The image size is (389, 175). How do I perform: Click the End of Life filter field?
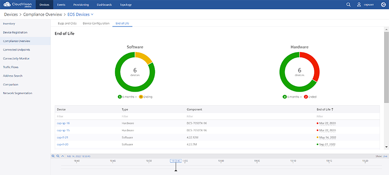click(347, 116)
